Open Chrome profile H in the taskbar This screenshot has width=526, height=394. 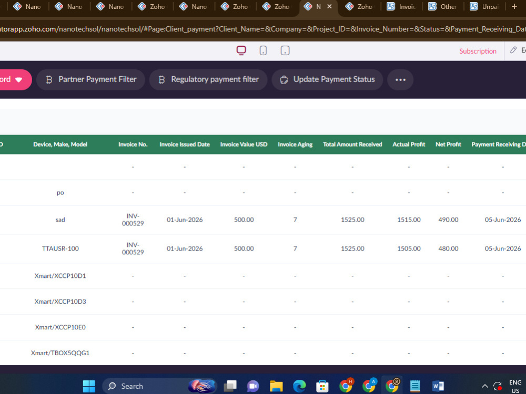pos(346,386)
